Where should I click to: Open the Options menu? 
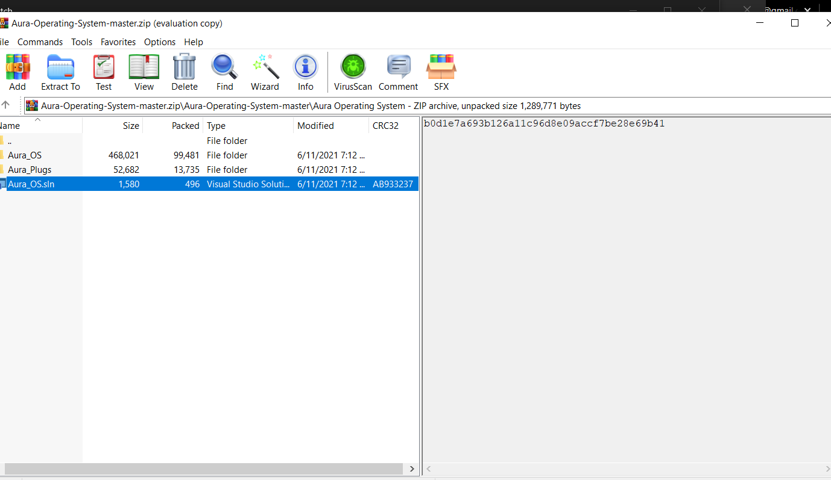click(159, 42)
